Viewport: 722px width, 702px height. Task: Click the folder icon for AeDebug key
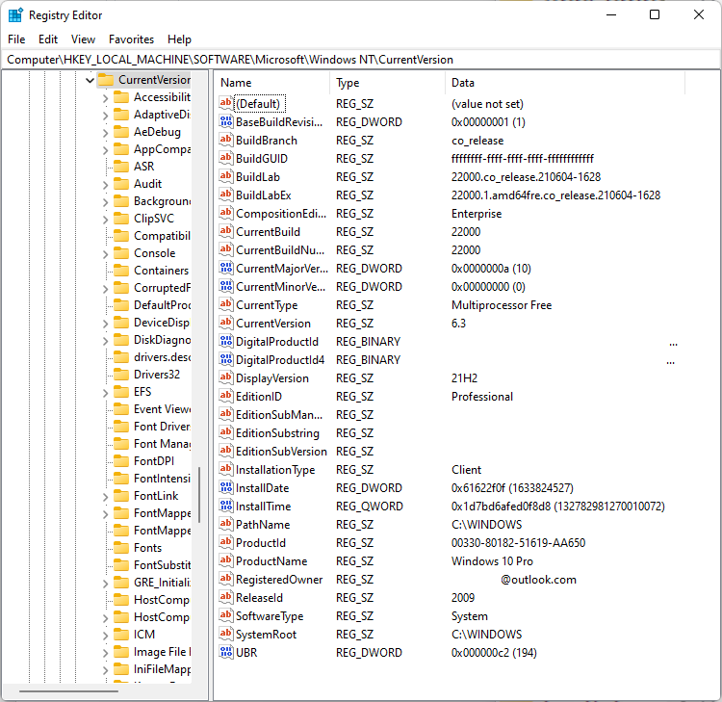[121, 132]
